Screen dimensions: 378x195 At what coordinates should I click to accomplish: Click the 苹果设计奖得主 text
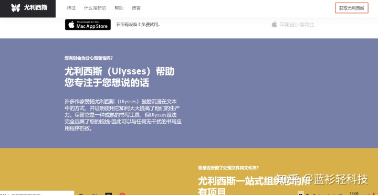(297, 25)
